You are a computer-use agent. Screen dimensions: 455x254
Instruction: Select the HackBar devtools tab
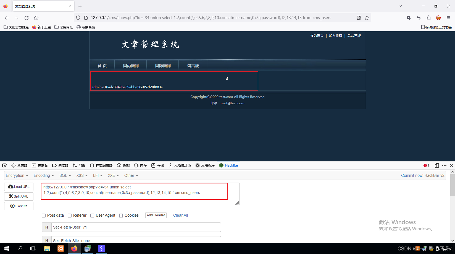pyautogui.click(x=229, y=165)
